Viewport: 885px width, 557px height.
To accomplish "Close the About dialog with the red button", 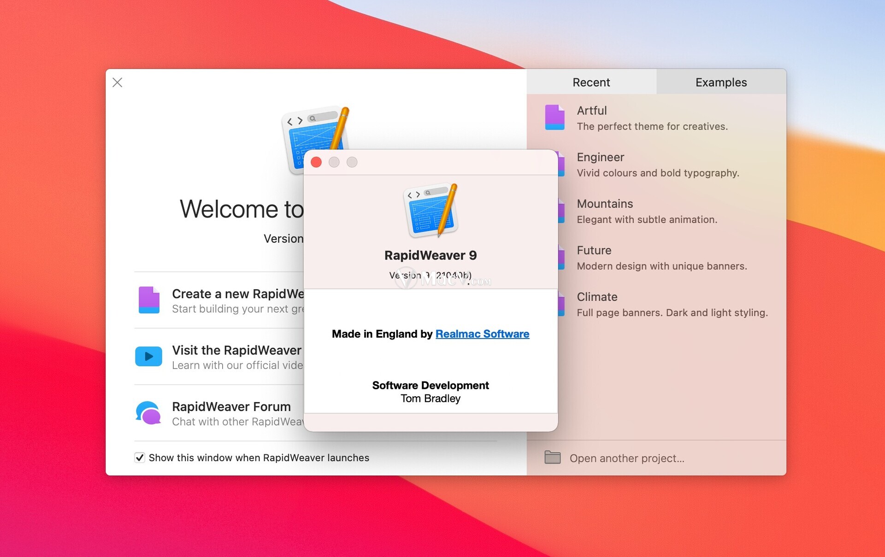I will pyautogui.click(x=316, y=162).
